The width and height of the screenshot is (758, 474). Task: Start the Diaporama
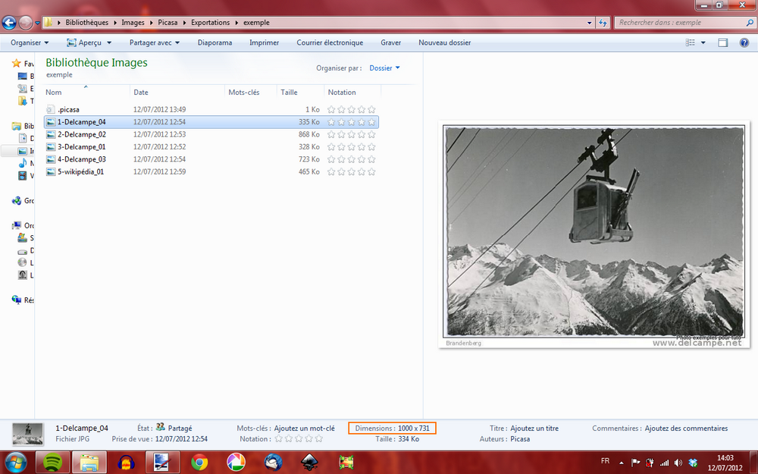pyautogui.click(x=215, y=42)
